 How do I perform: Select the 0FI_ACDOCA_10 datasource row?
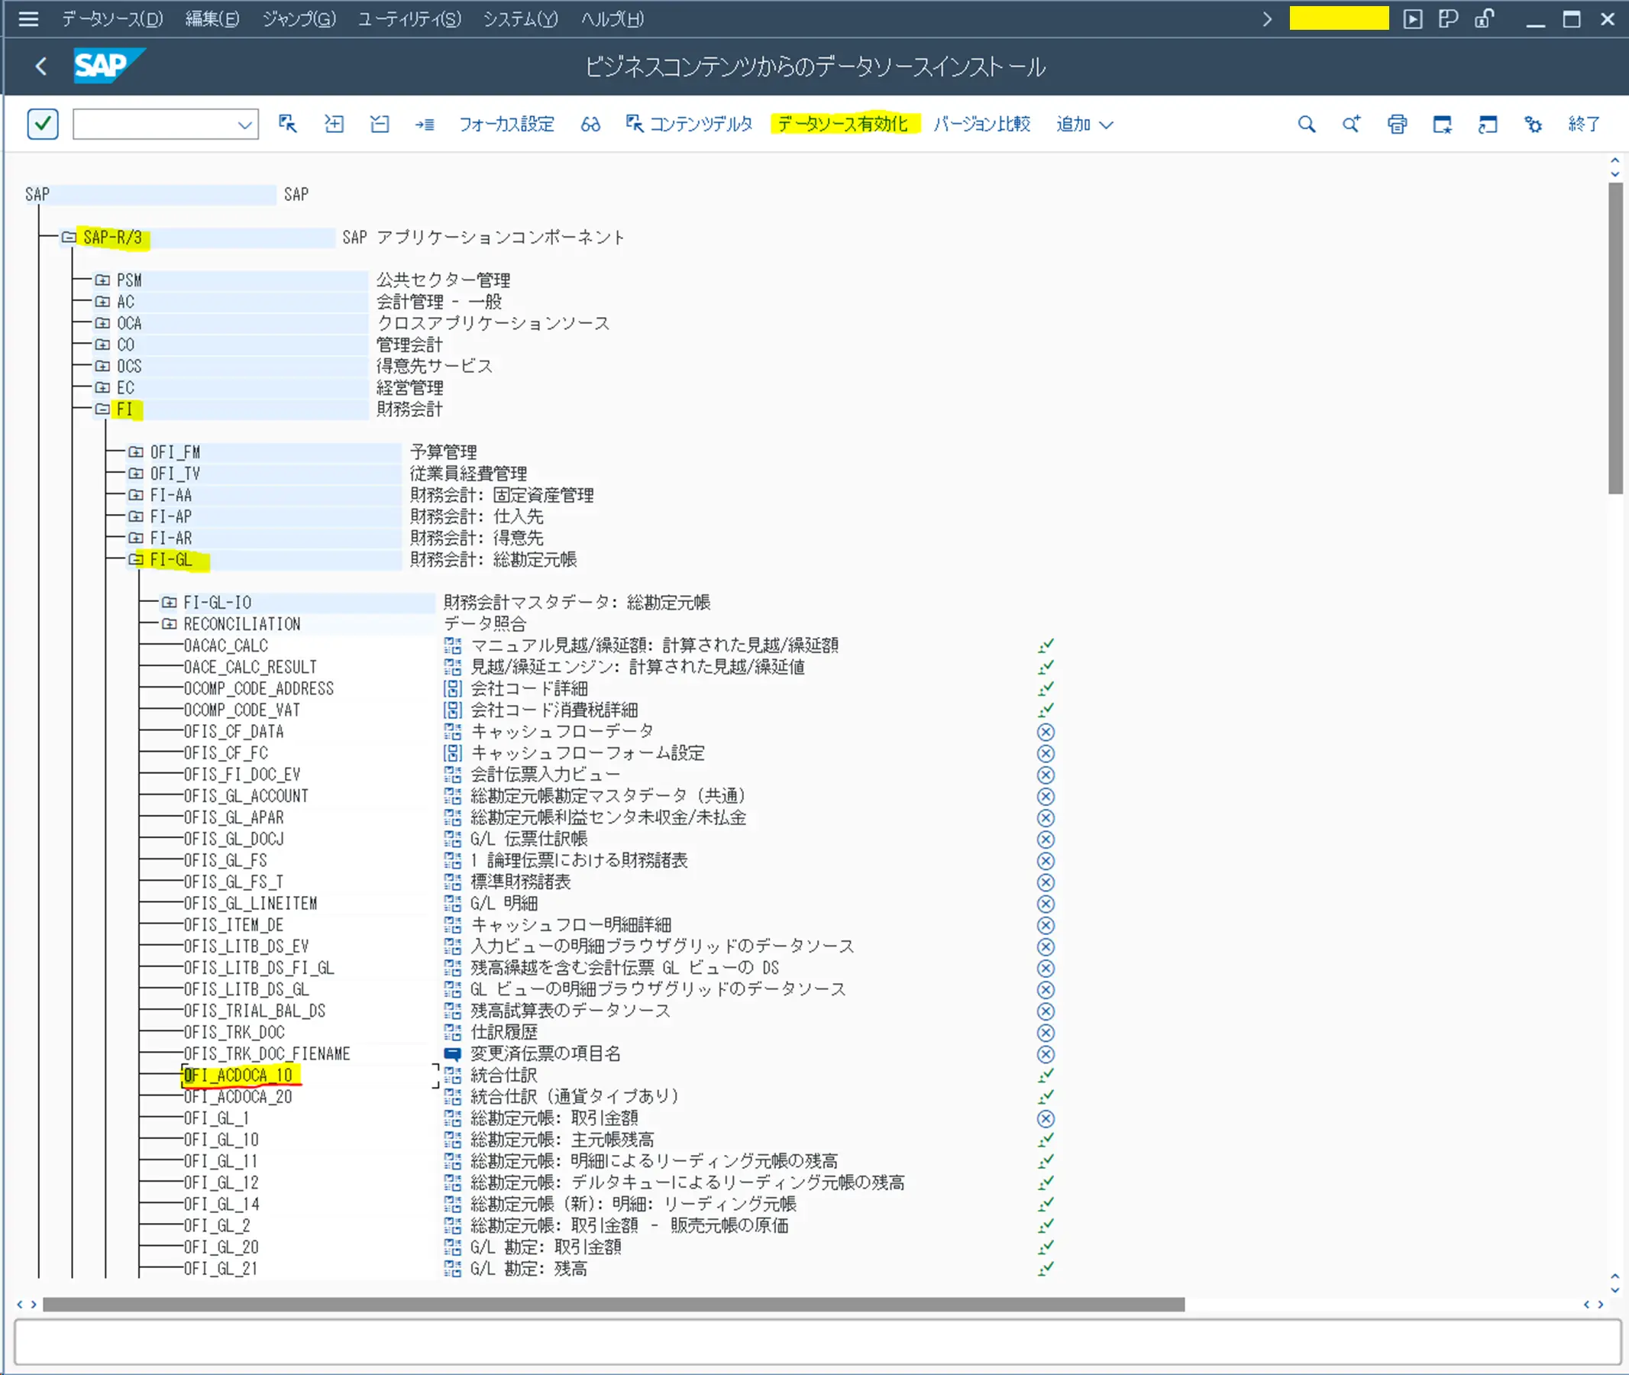click(238, 1076)
